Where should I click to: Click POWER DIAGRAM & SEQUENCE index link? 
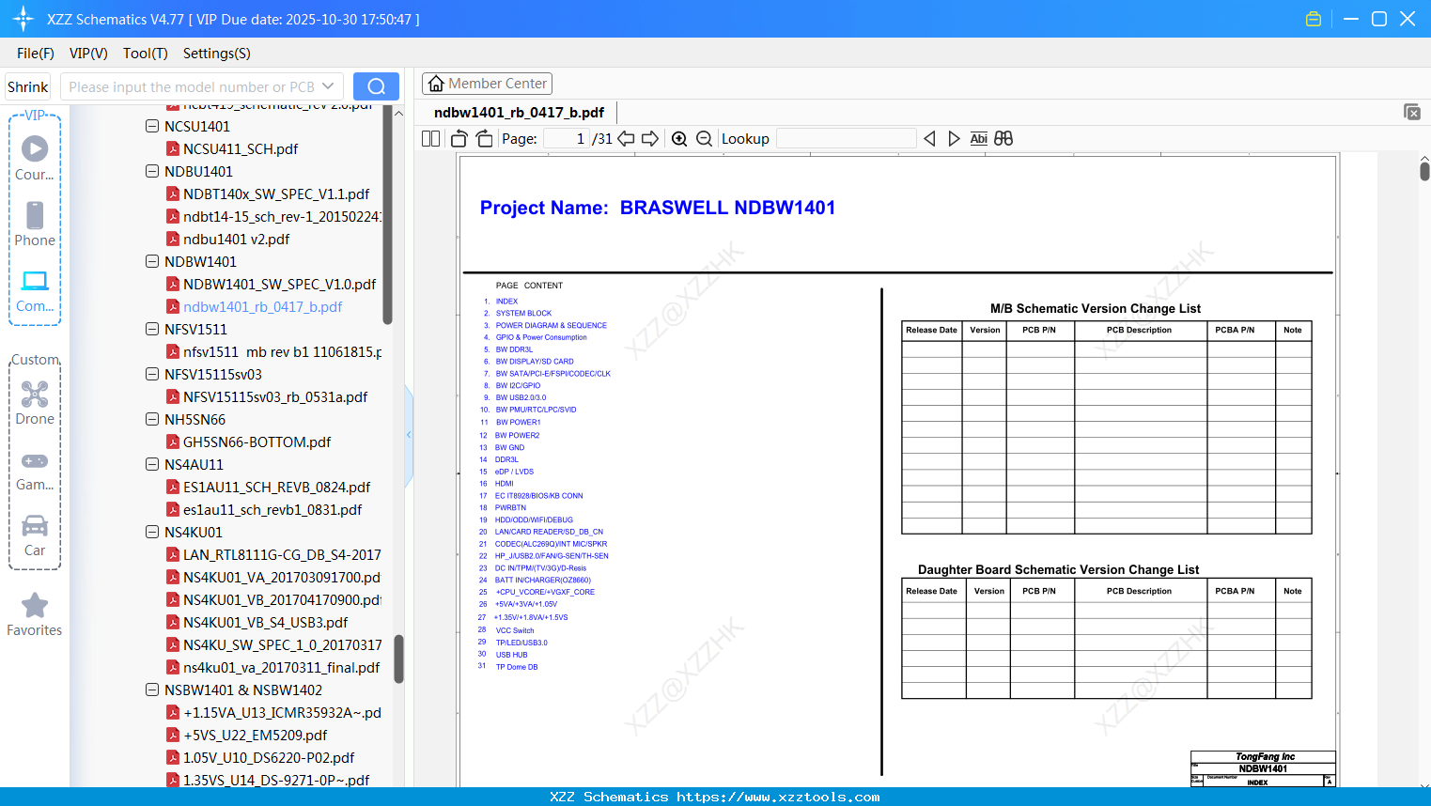point(552,326)
